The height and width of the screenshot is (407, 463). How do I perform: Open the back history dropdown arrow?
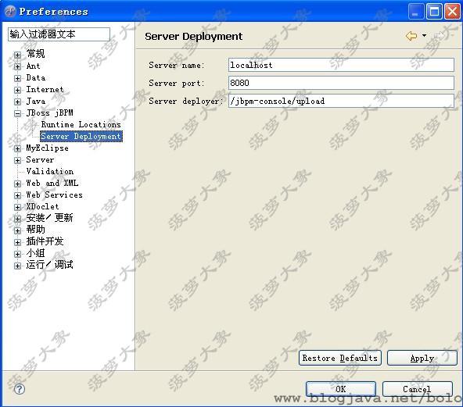click(425, 36)
